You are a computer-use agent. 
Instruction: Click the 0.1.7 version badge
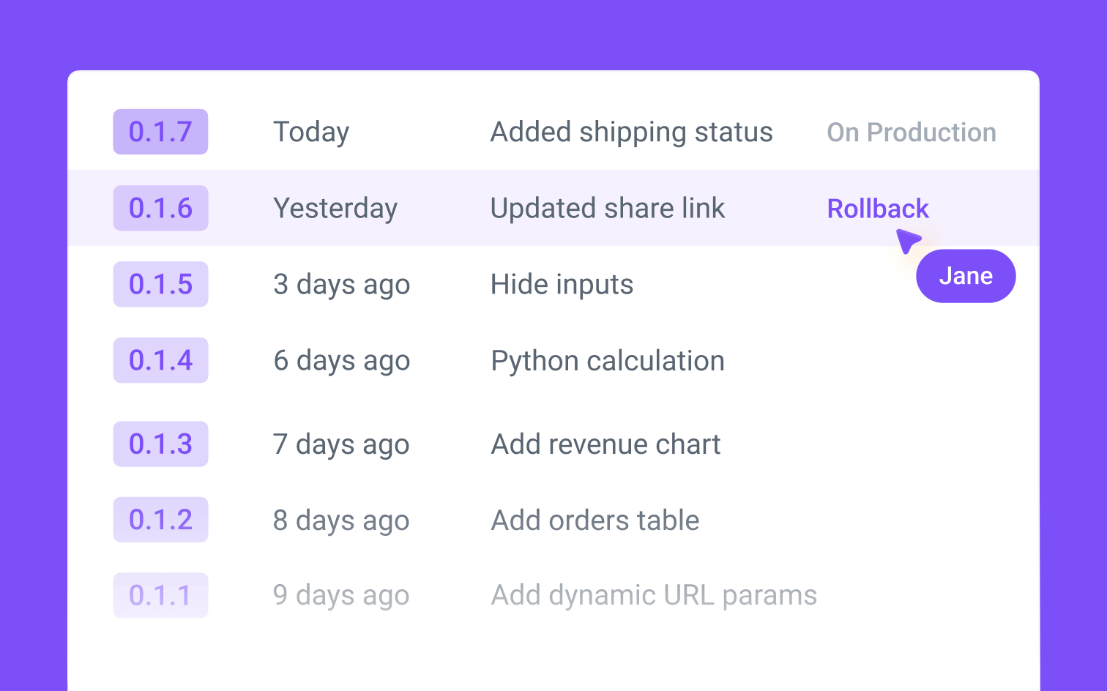click(160, 132)
